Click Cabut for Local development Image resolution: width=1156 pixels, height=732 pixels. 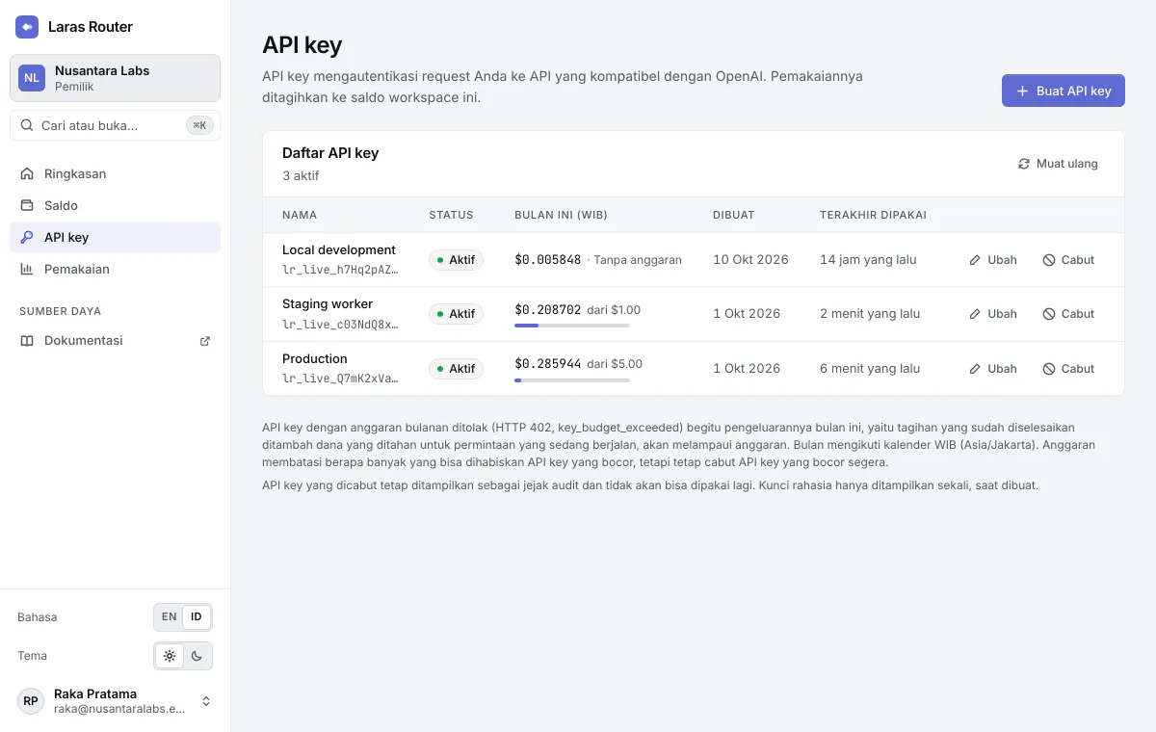[1068, 260]
